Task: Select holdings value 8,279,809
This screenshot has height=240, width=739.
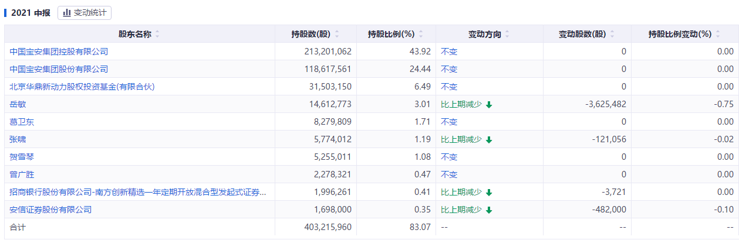Action: 333,122
